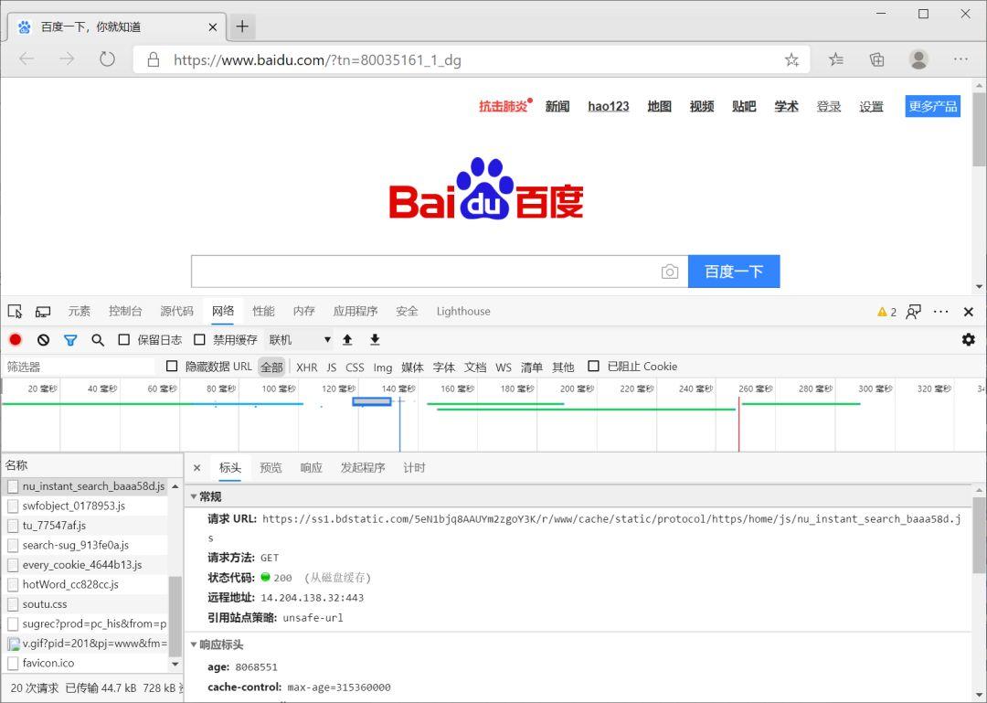Click request list scroll down arrow

point(175,664)
